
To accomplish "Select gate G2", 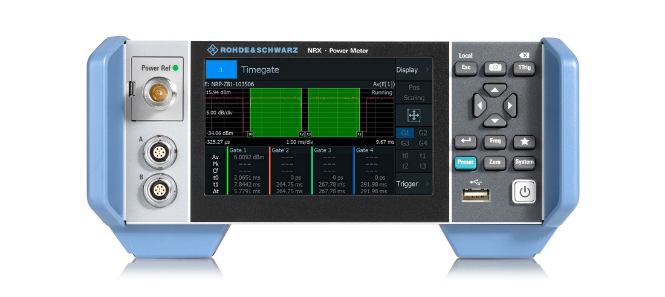I will click(423, 133).
